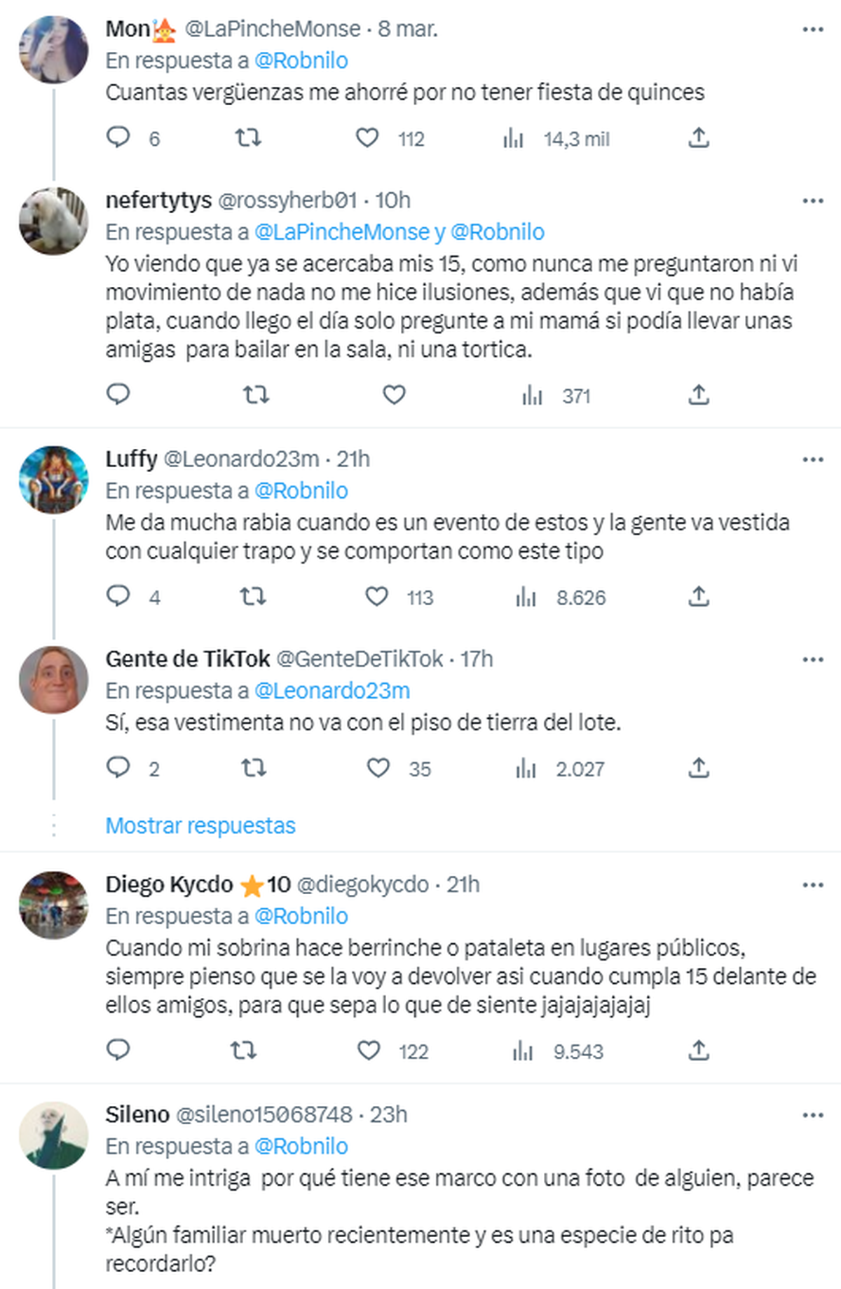Open more options on nefertytys's tweet

pos(812,201)
